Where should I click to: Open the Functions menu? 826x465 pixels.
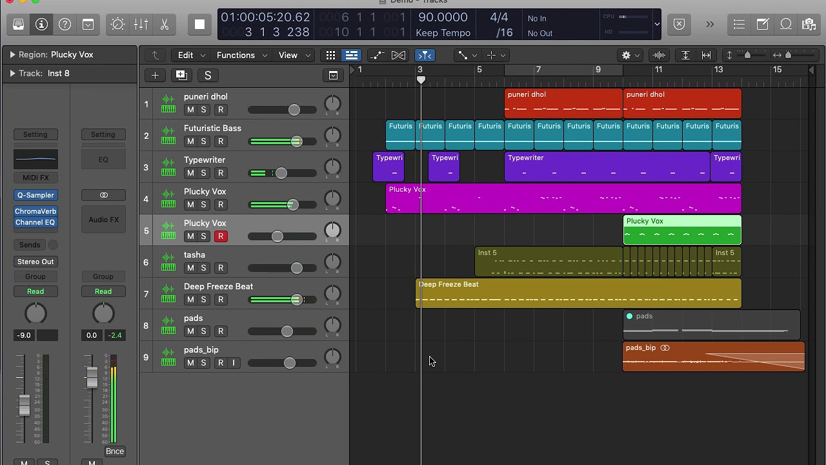[241, 56]
